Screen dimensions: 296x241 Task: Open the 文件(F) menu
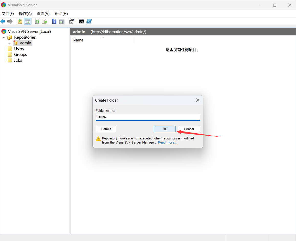tap(8, 14)
